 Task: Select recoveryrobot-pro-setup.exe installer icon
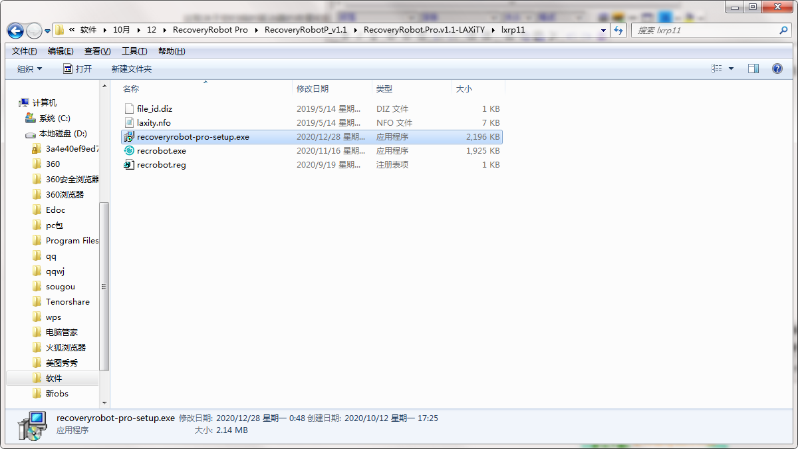[130, 136]
